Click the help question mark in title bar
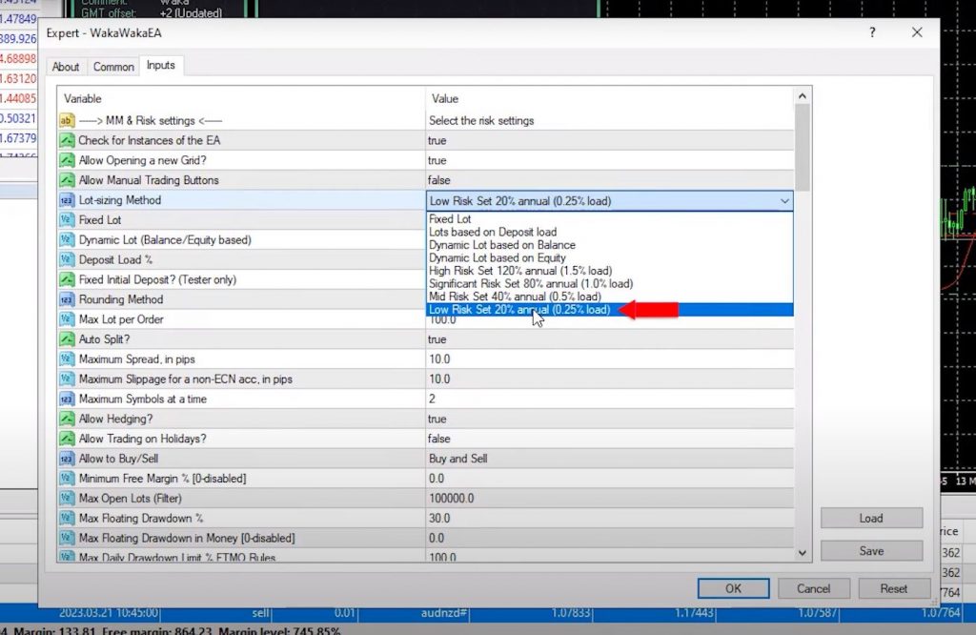The height and width of the screenshot is (635, 976). tap(872, 32)
